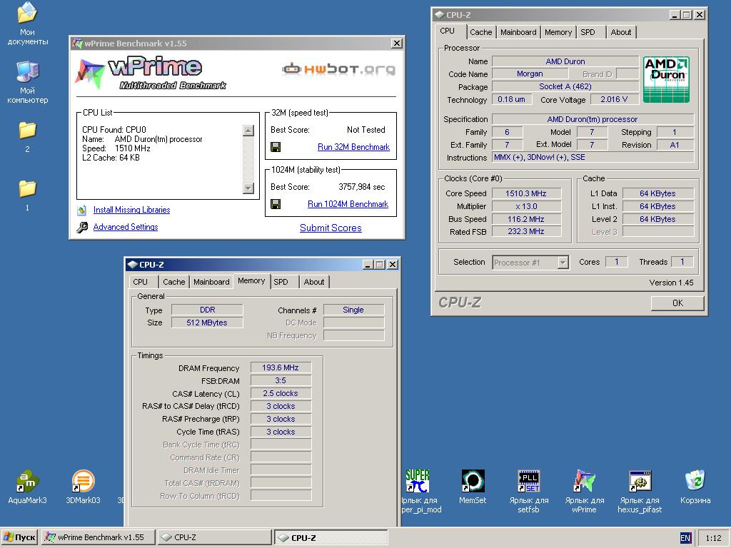Switch to About tab in Memory CPU-Z window
Screen dimensions: 731x548
[x=314, y=282]
